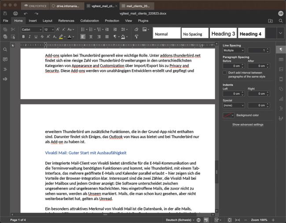Open paragraph settings in right sidebar
Viewport: 286px width, 223px height.
tap(281, 49)
